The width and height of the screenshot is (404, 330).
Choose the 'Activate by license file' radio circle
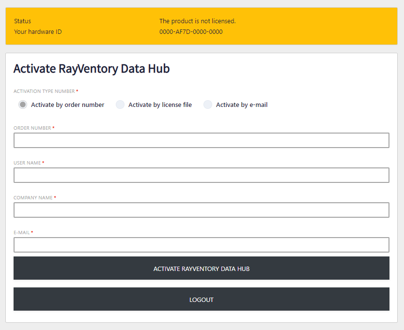pyautogui.click(x=120, y=105)
